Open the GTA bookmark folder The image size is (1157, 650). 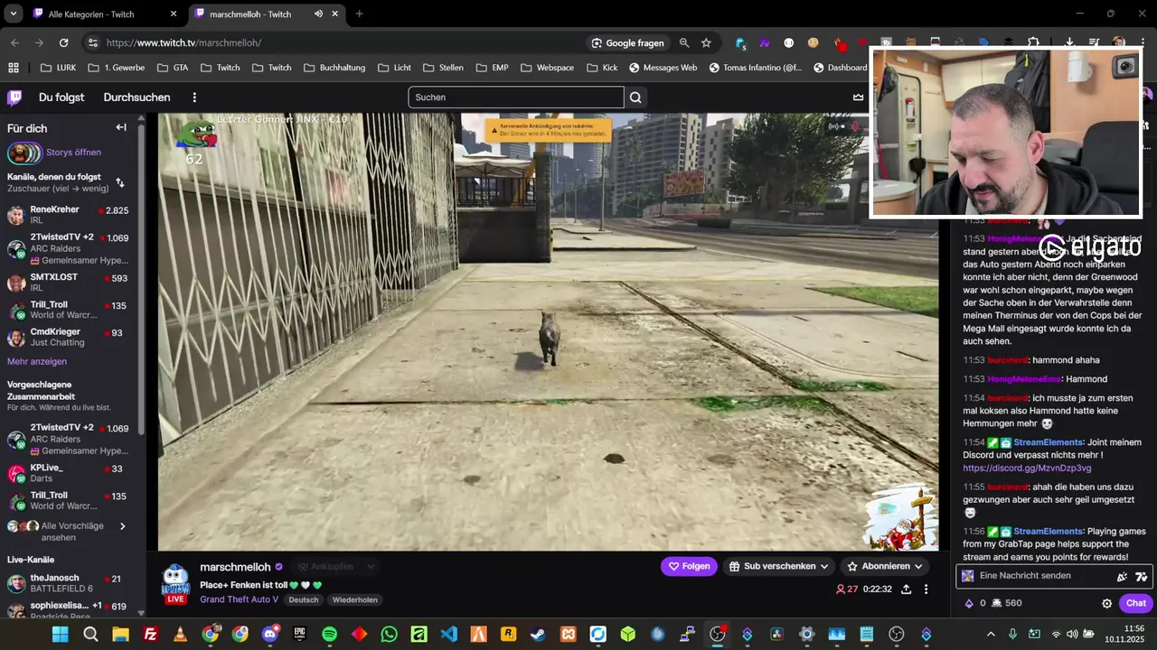[x=173, y=68]
